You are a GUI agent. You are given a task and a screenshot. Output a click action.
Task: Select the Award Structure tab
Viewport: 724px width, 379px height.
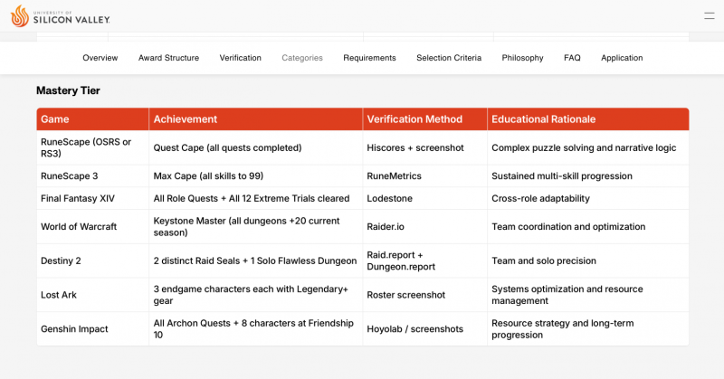168,58
